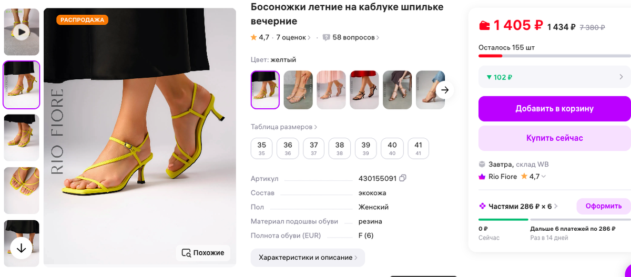The height and width of the screenshot is (277, 631).
Task: Show next color options arrow
Action: pos(445,90)
